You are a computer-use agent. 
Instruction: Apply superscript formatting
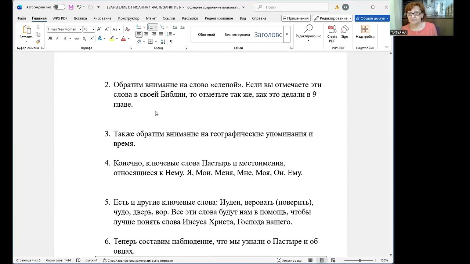(92, 38)
